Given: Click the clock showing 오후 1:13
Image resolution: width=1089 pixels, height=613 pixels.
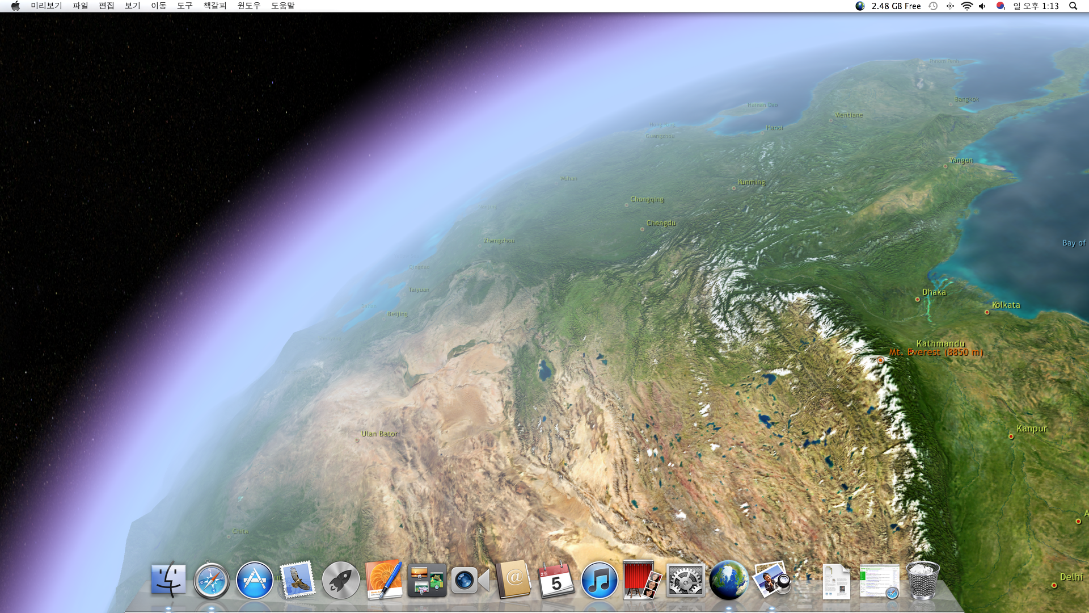Looking at the screenshot, I should [1036, 6].
